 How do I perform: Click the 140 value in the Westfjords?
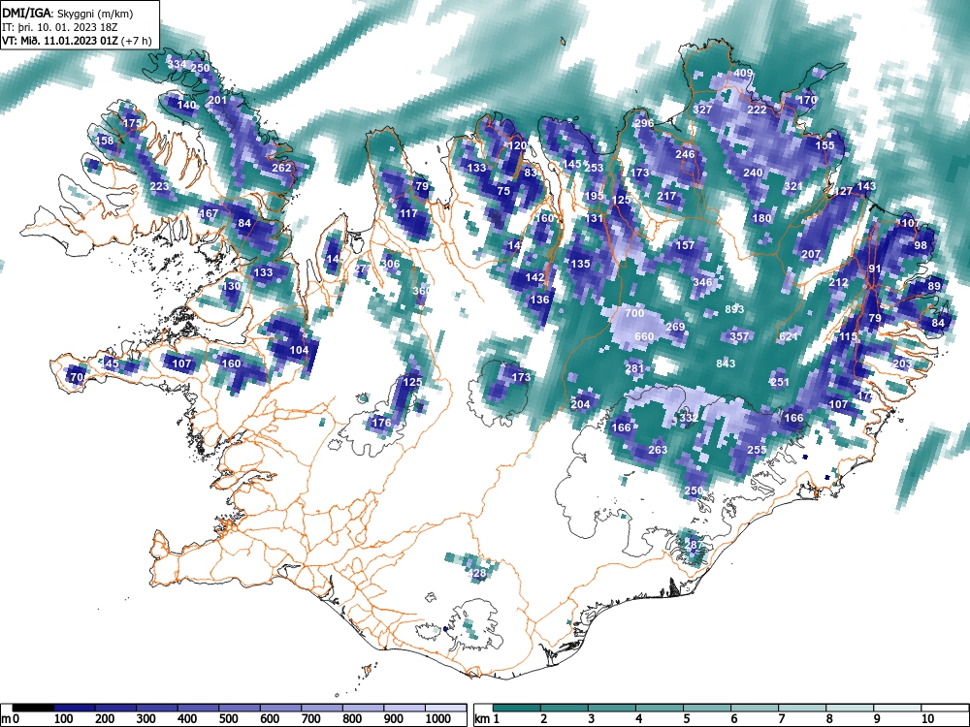point(187,105)
